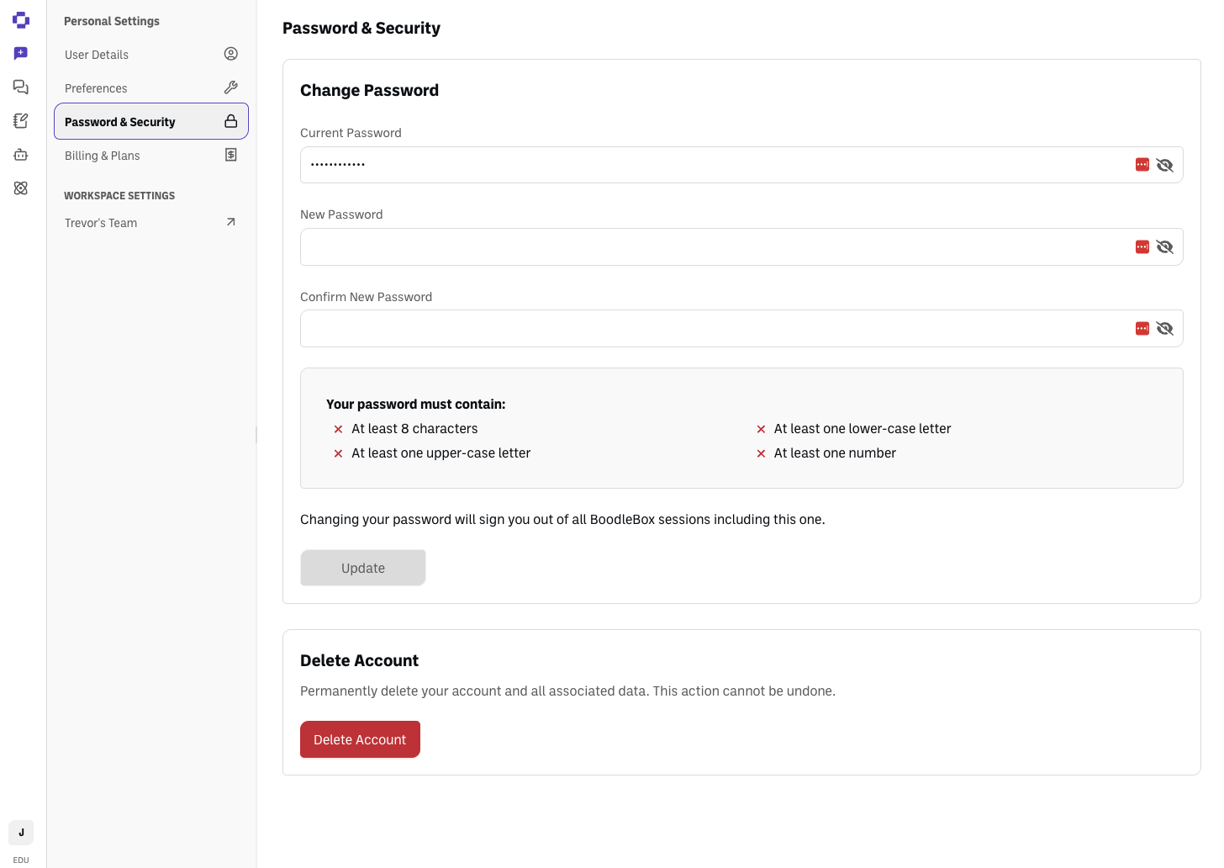This screenshot has height=868, width=1224.
Task: Click the BoodleBox logo icon
Action: pos(21,20)
